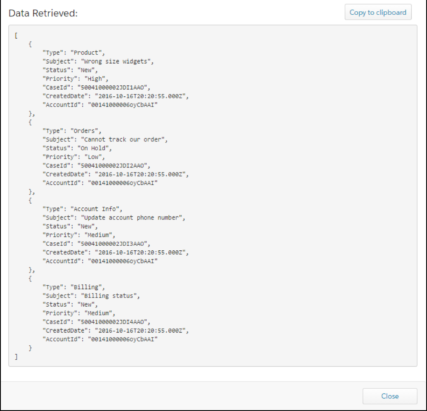The height and width of the screenshot is (411, 427).
Task: Click the CaseId 50041000002JDI2AAO line
Action: (97, 166)
